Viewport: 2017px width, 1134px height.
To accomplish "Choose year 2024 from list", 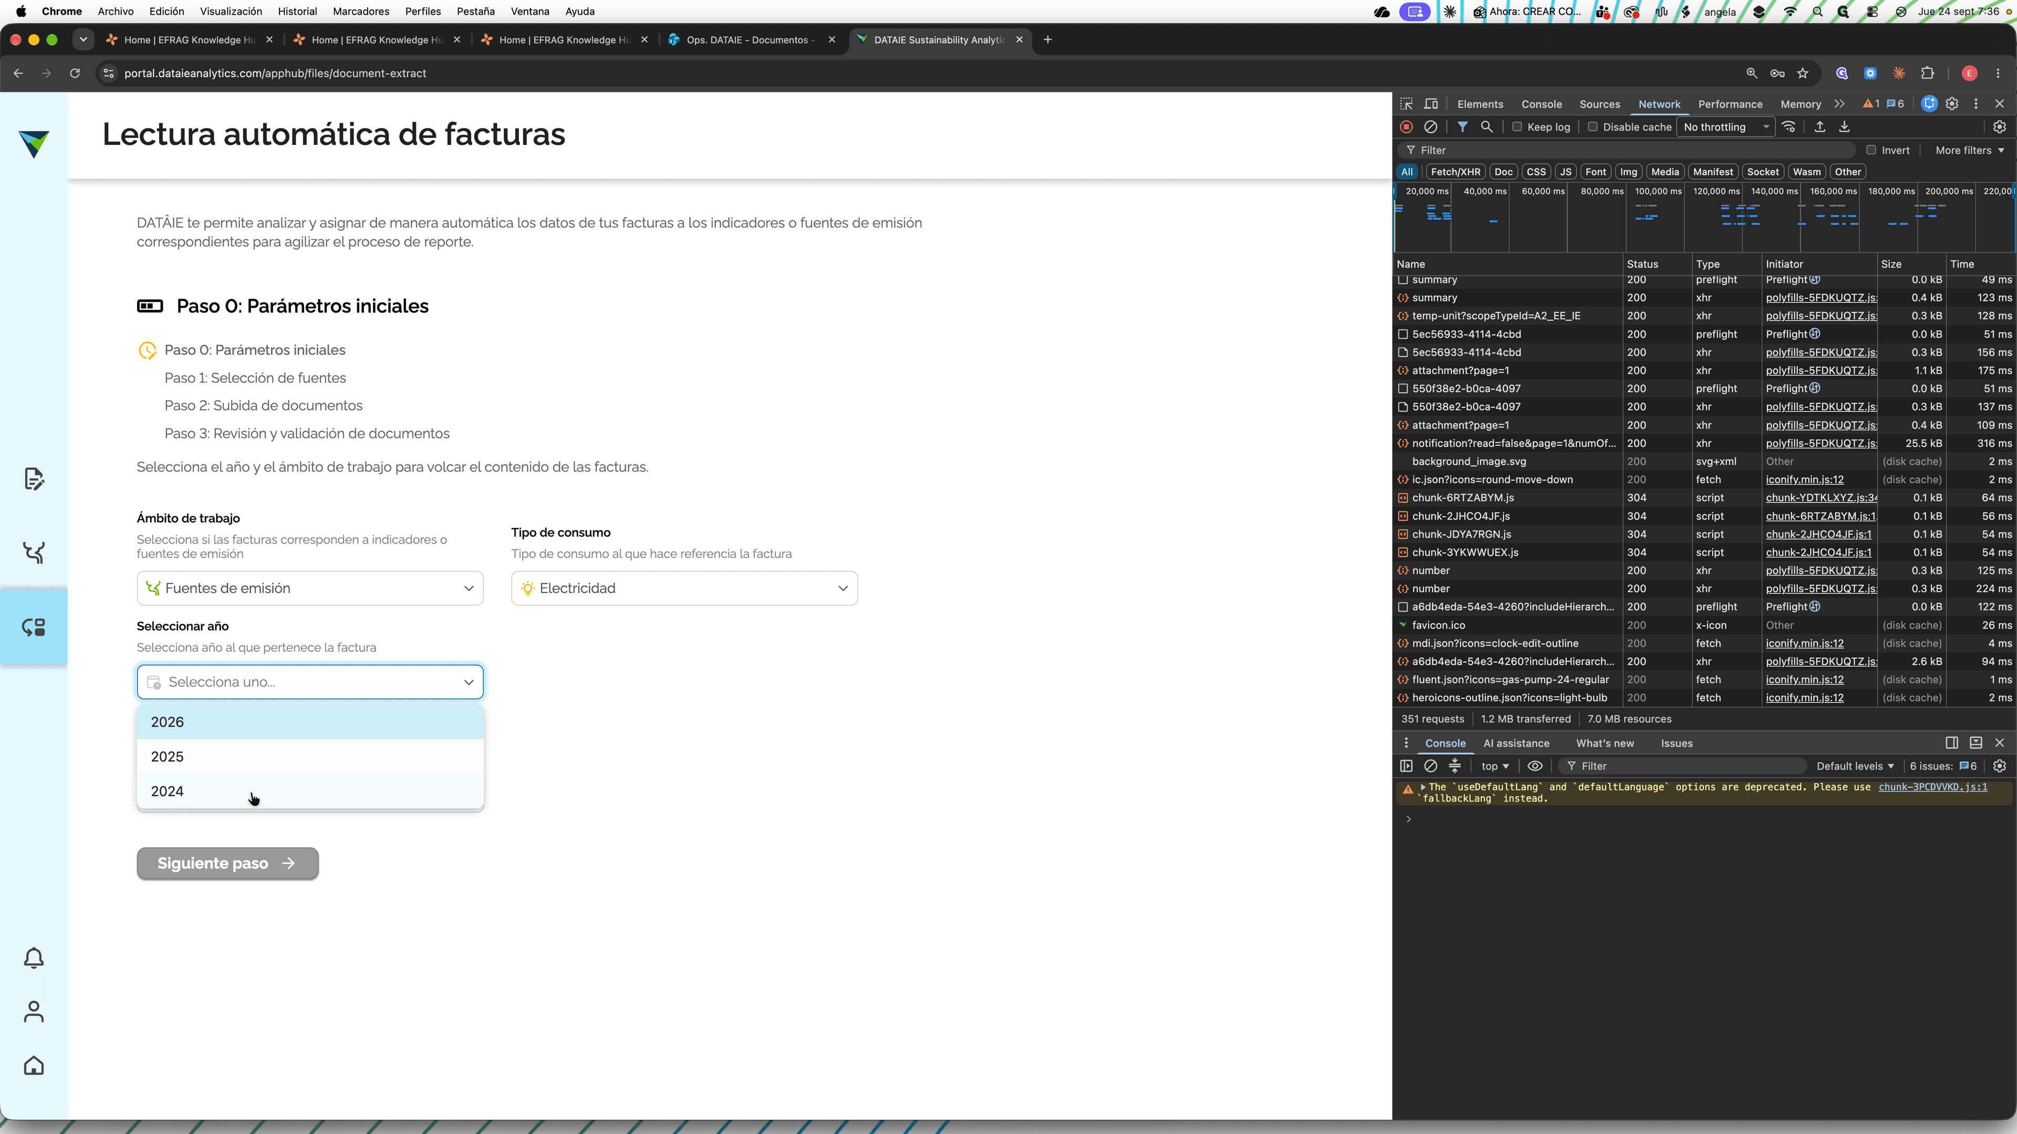I will tap(310, 791).
